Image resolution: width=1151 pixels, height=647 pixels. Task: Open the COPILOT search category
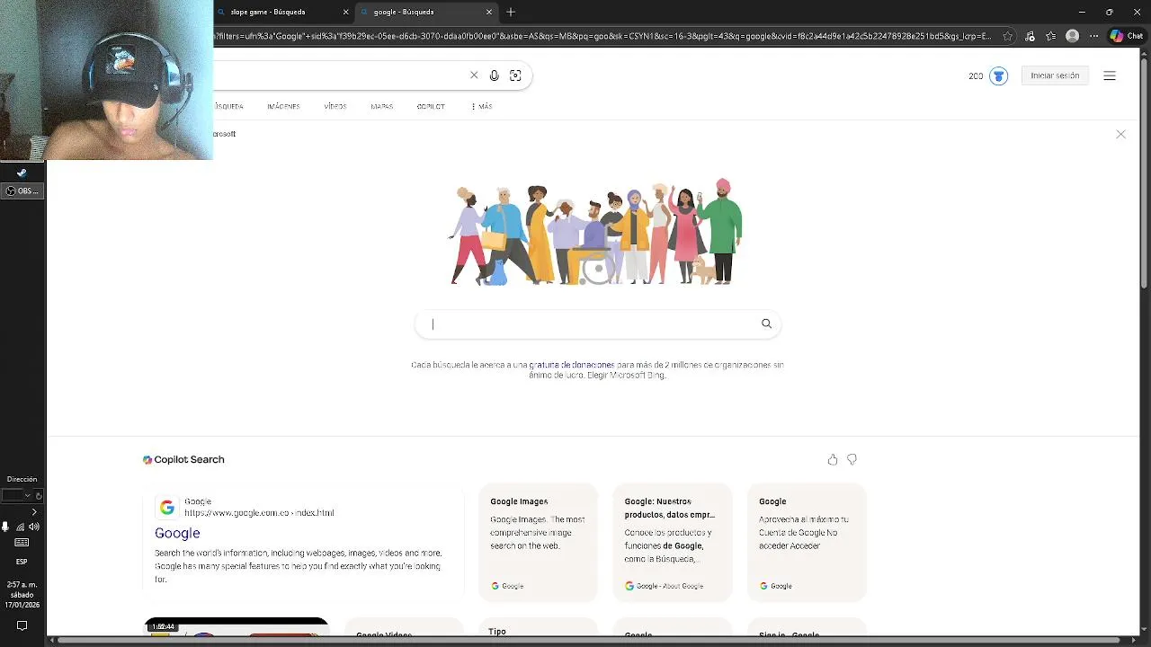(431, 106)
